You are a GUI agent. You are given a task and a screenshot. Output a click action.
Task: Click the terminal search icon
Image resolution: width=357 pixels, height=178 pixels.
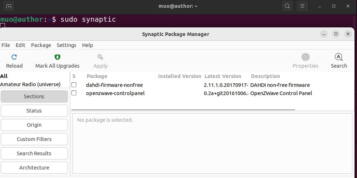(x=287, y=6)
